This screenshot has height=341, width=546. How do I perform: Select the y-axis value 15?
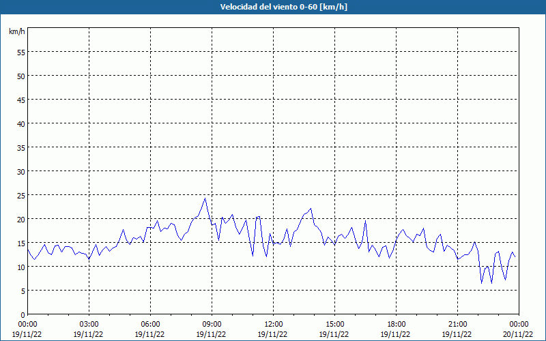(21, 243)
